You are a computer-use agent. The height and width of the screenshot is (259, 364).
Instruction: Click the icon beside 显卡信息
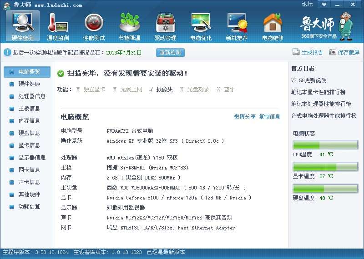(x=12, y=145)
